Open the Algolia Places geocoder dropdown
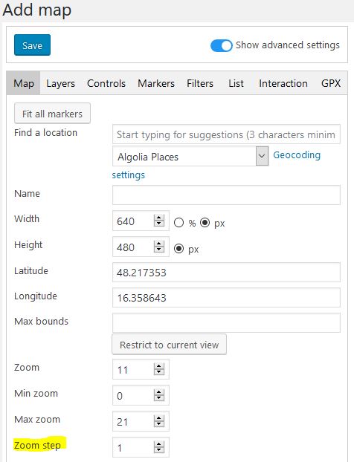Screen dimensions: 354x462 [x=190, y=156]
